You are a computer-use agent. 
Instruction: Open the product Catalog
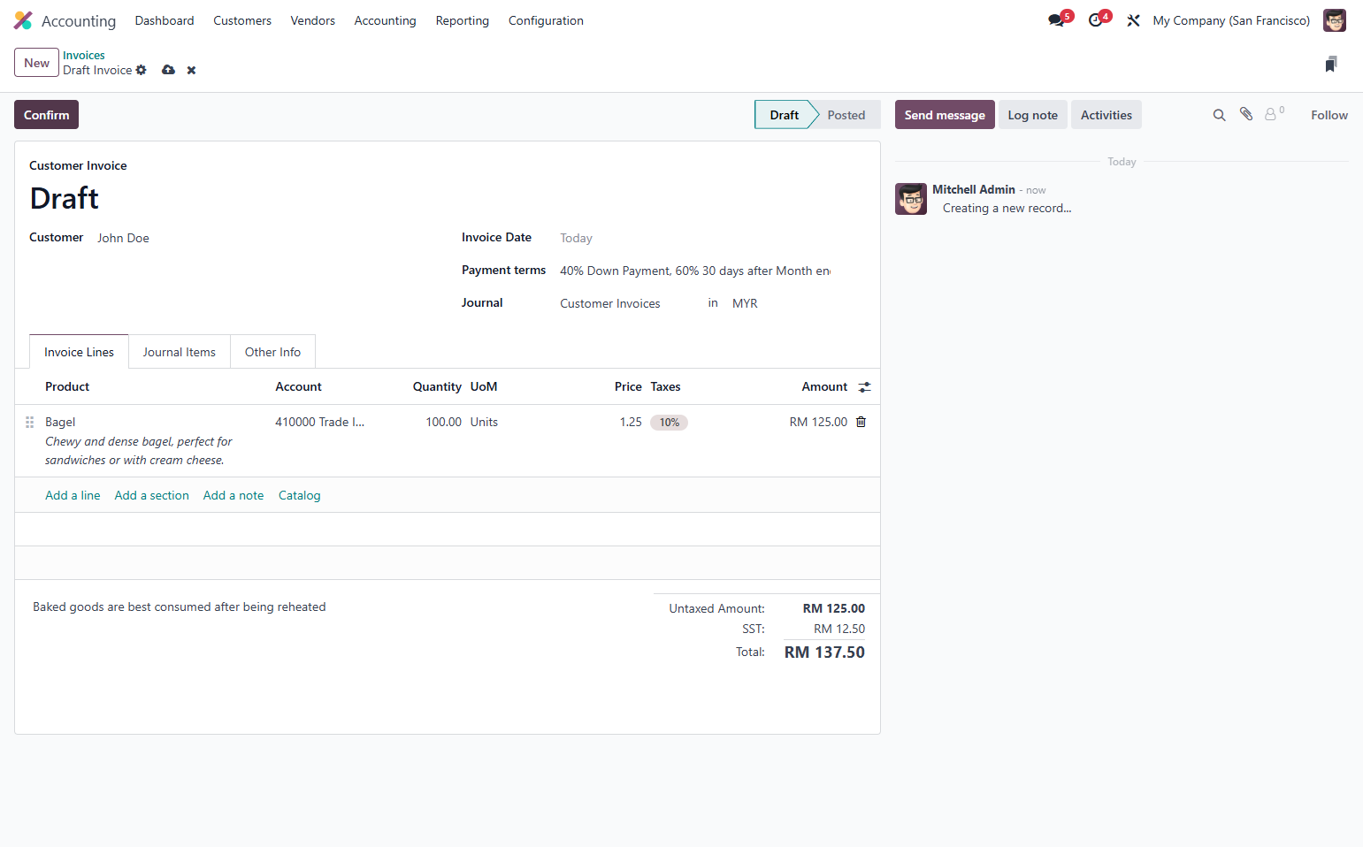pos(299,495)
